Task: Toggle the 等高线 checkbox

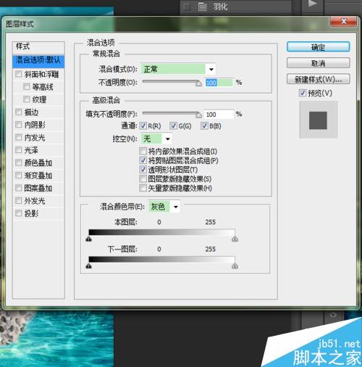Action: pyautogui.click(x=27, y=86)
